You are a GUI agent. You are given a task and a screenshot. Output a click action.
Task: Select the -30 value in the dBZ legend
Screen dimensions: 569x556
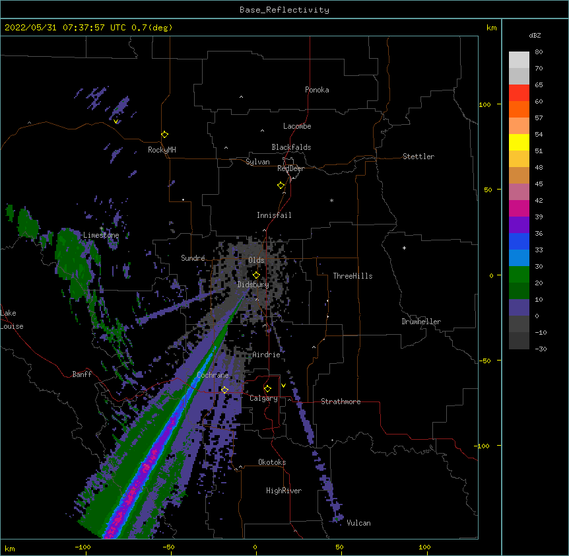541,349
